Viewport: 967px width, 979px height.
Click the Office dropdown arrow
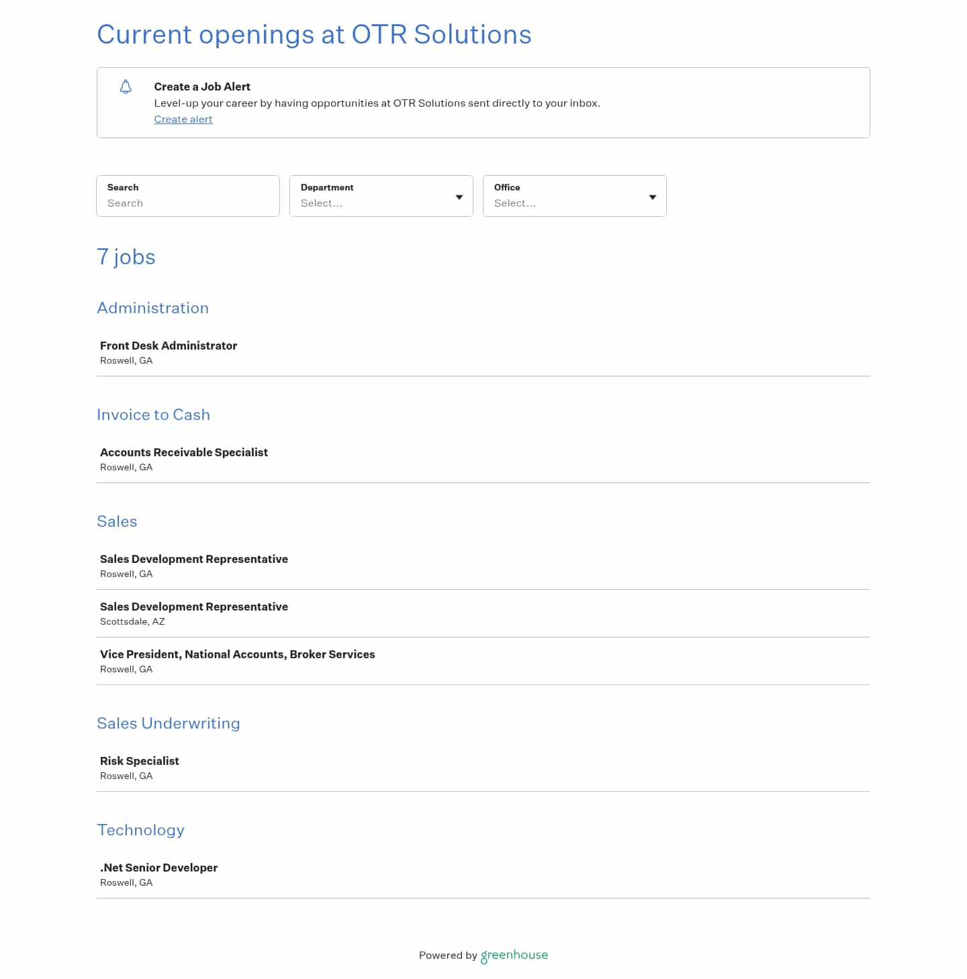653,197
